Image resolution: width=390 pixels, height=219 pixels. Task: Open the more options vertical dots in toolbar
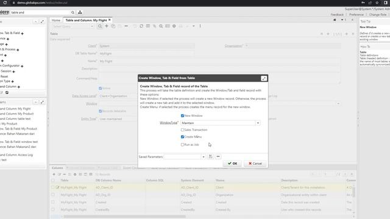200,26
